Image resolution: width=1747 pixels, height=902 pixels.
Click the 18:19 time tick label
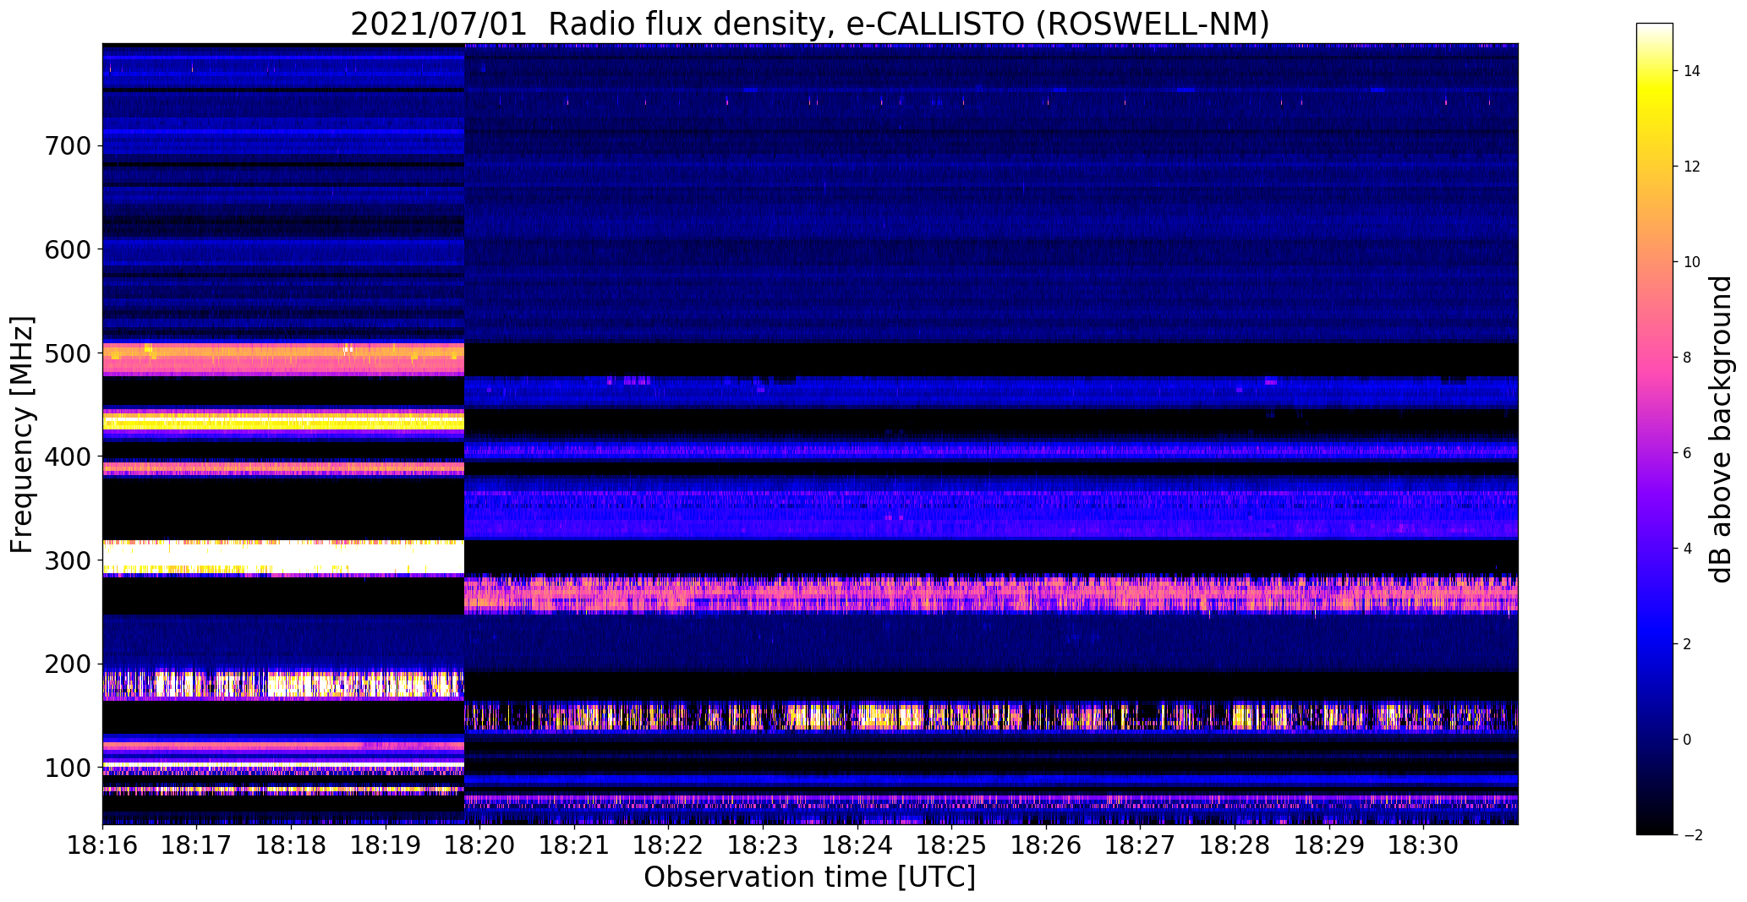(x=386, y=844)
